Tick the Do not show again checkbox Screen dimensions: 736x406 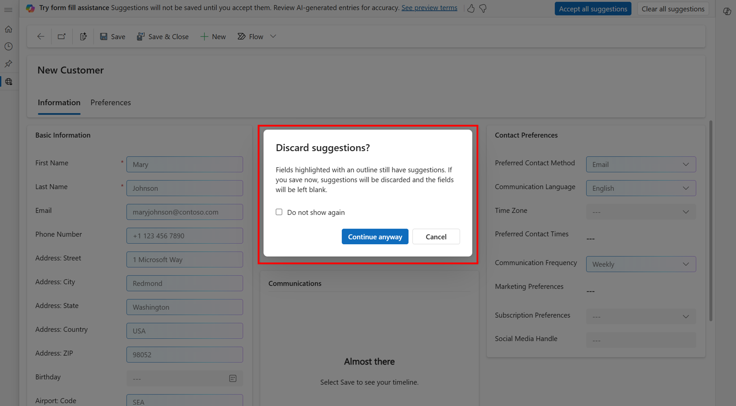279,212
